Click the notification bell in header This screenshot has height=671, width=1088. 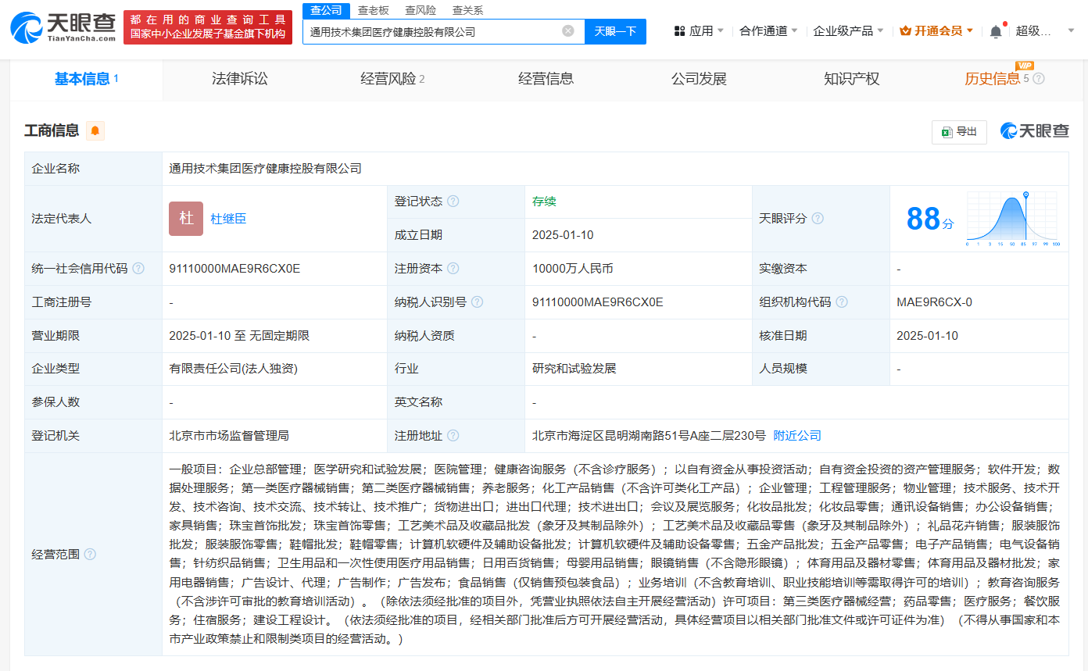(995, 31)
